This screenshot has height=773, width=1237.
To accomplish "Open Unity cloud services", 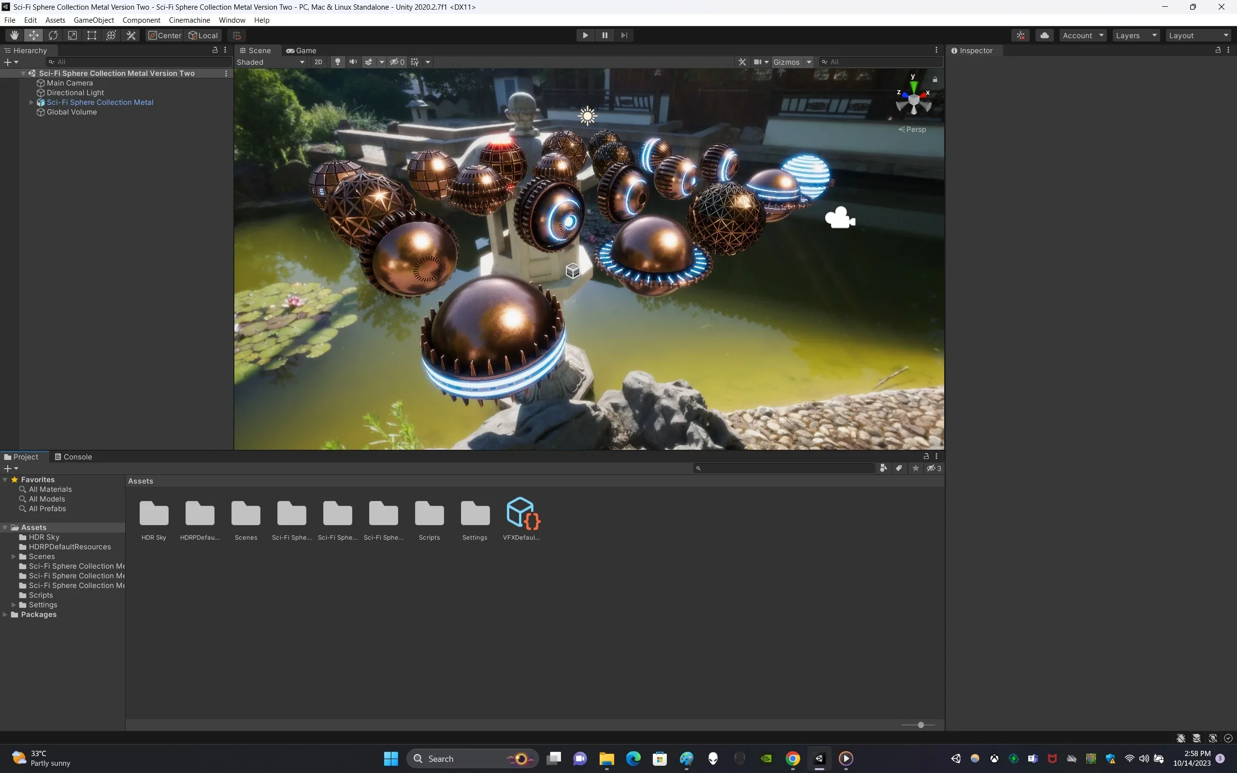I will (x=1044, y=35).
